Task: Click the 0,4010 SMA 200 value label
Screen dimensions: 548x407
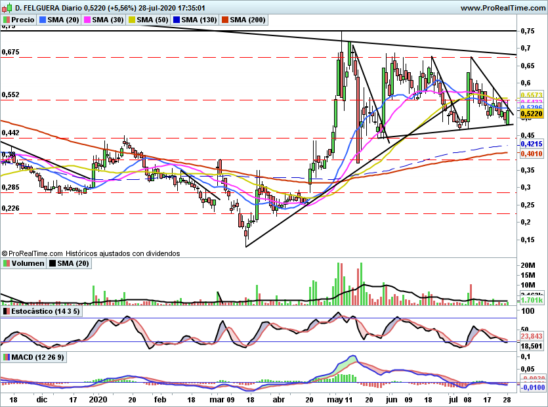Action: [532, 154]
